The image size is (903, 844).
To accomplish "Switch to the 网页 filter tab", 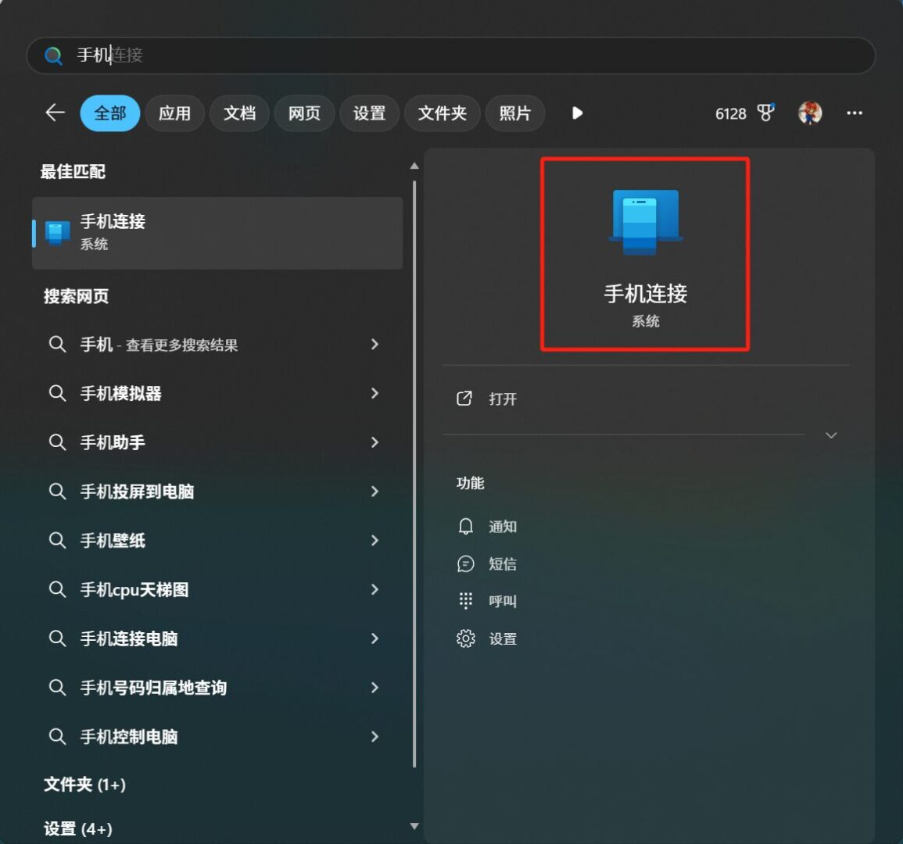I will click(x=304, y=113).
